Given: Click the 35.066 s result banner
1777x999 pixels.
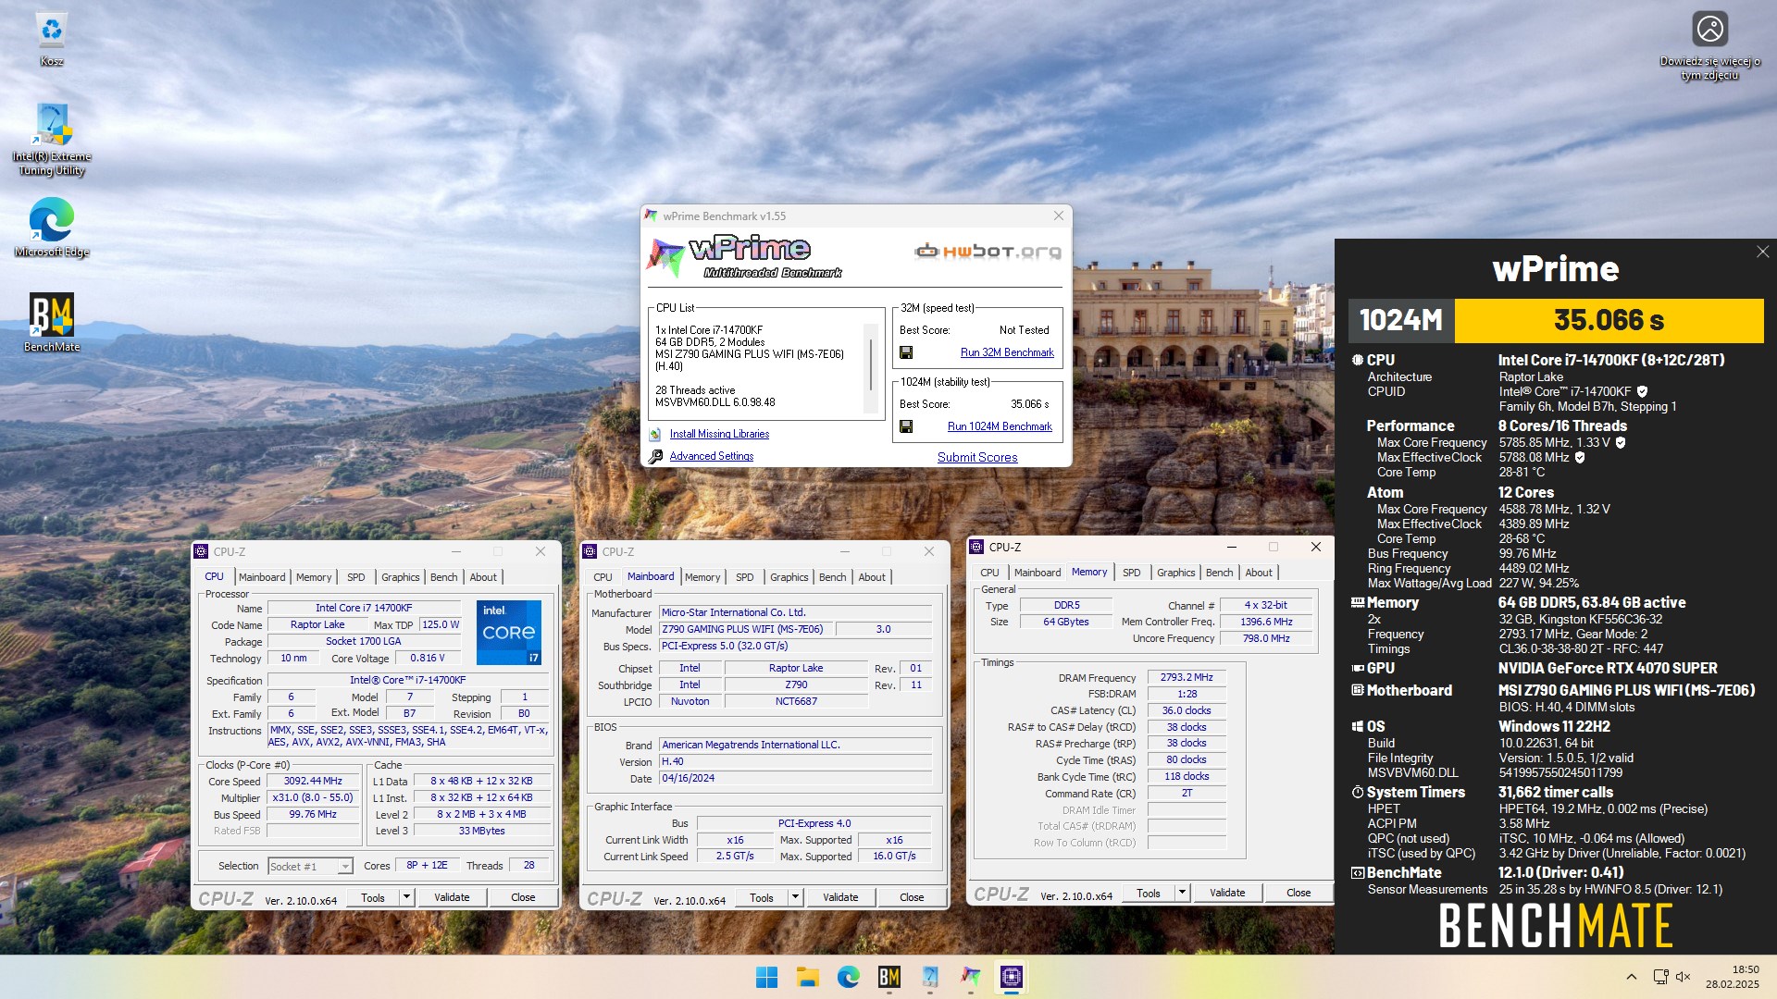Looking at the screenshot, I should [1609, 320].
